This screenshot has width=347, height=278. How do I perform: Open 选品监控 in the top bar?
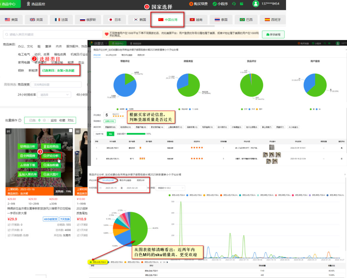pos(36,4)
